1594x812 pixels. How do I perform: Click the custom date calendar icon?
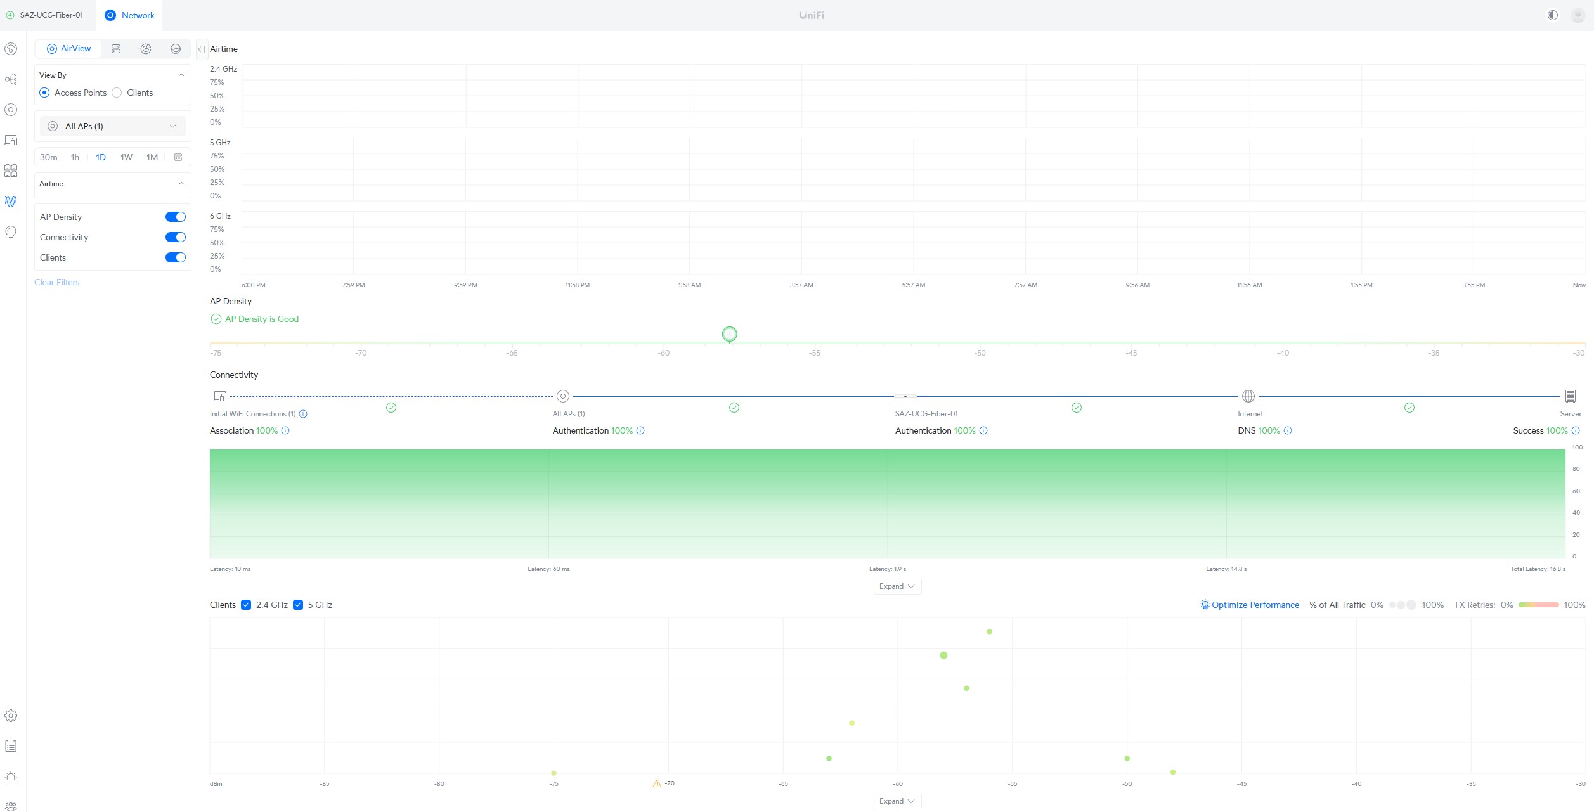178,157
